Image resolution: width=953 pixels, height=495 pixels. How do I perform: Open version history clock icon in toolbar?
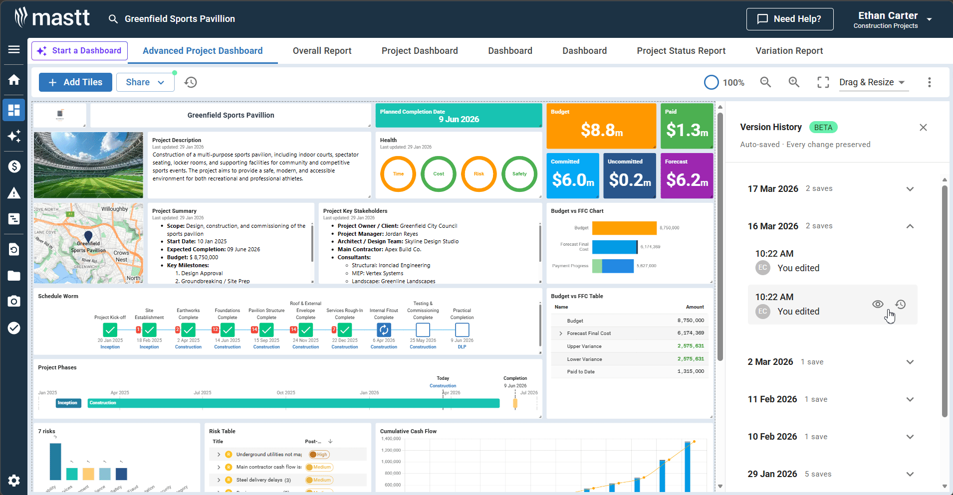coord(191,82)
